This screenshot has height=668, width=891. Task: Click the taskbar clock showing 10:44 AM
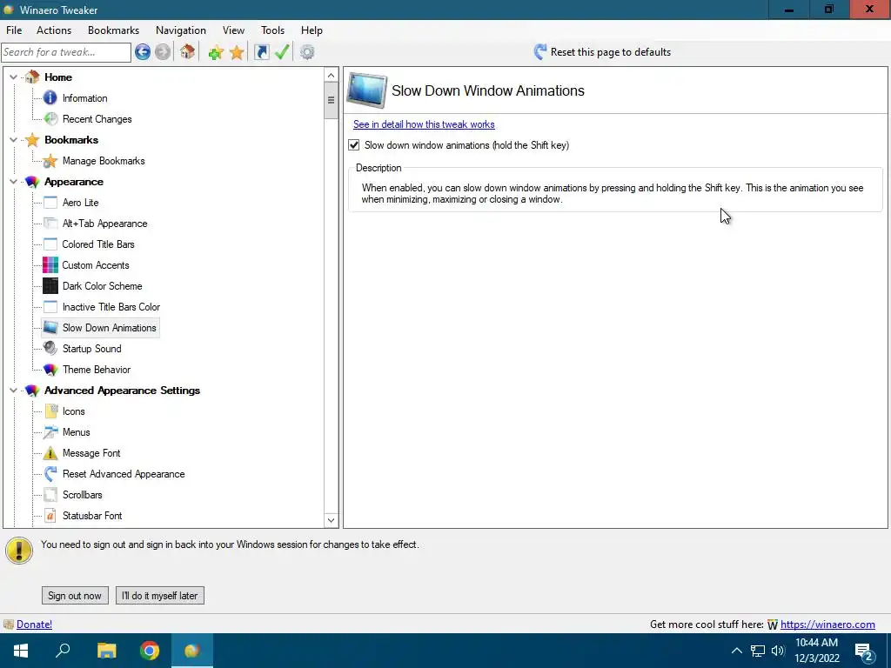pos(816,651)
